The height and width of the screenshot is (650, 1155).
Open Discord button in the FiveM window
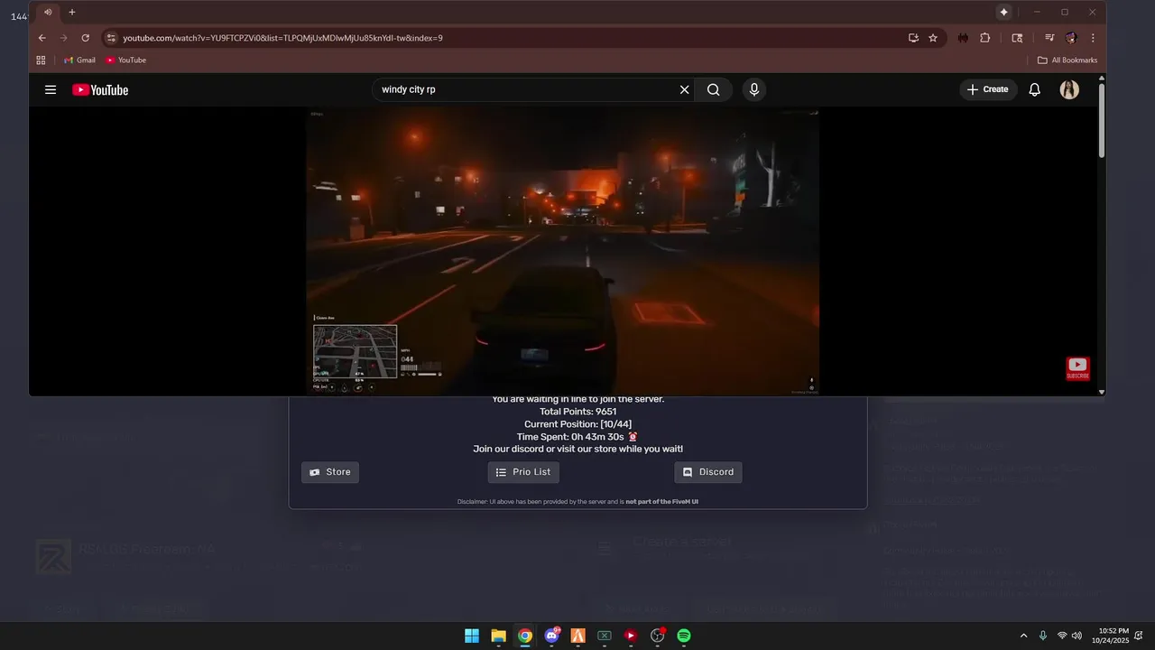(708, 472)
